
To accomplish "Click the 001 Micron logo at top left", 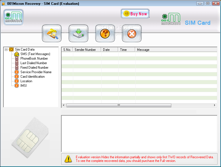I will pos(14,17).
